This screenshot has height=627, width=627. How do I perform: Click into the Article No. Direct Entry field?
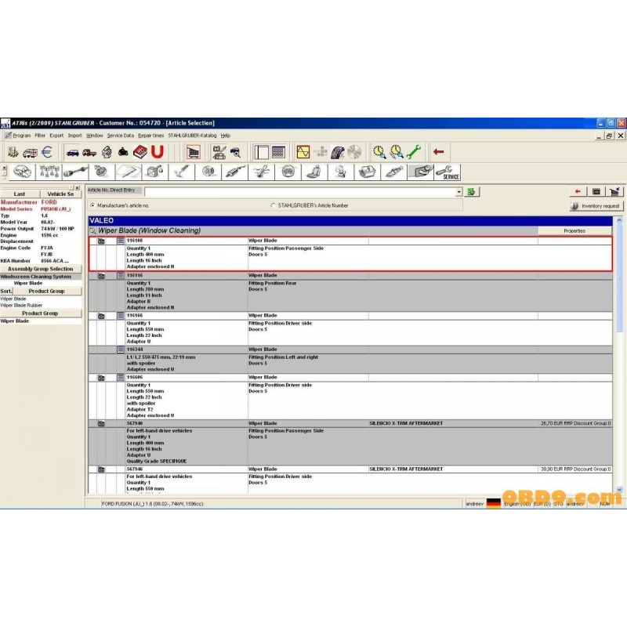[300, 192]
